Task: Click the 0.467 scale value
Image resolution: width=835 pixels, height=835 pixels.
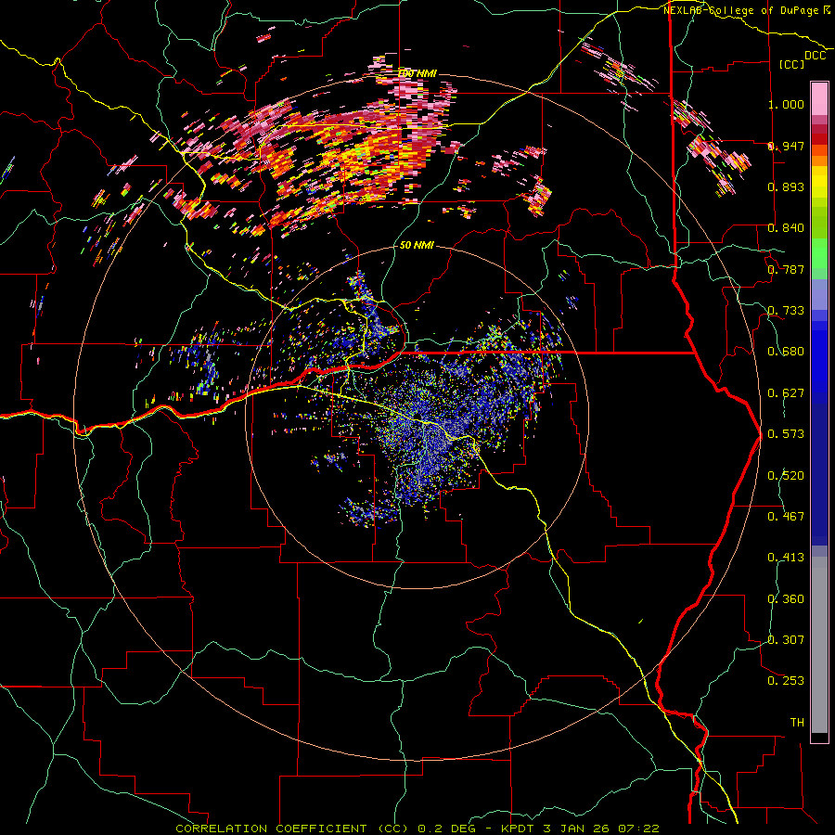Action: click(786, 517)
